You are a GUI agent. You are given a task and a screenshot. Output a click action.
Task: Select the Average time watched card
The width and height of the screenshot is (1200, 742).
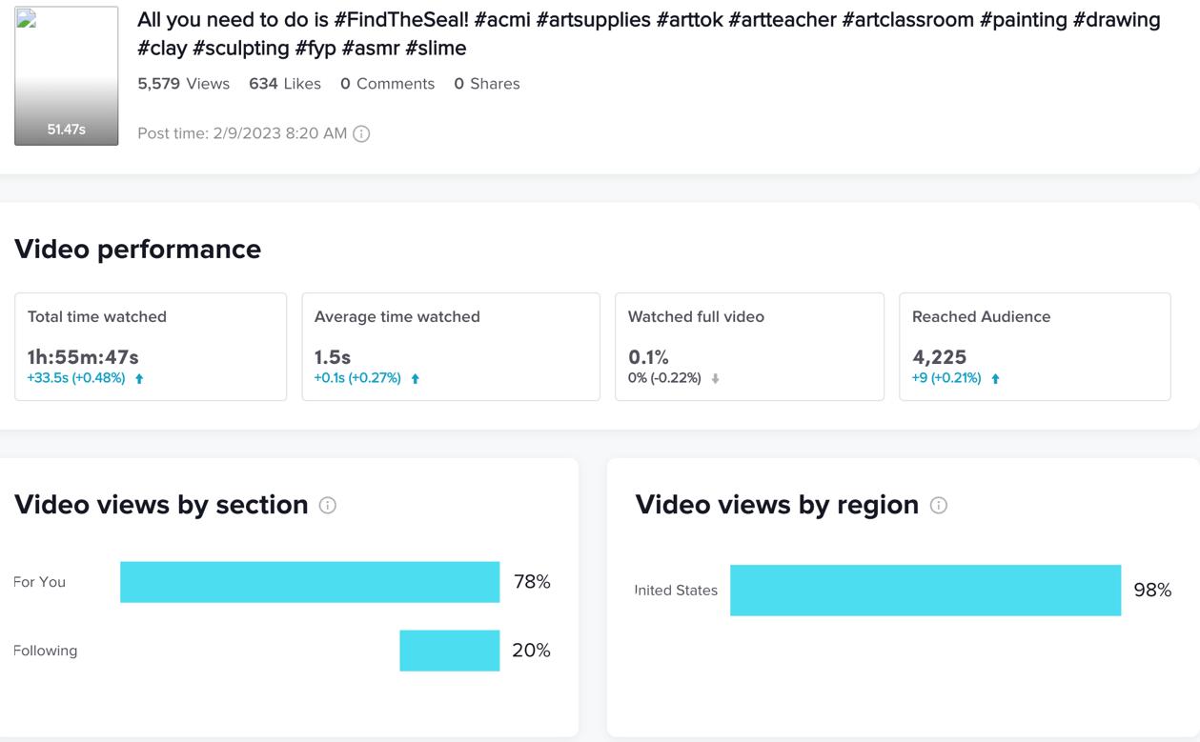click(x=451, y=347)
